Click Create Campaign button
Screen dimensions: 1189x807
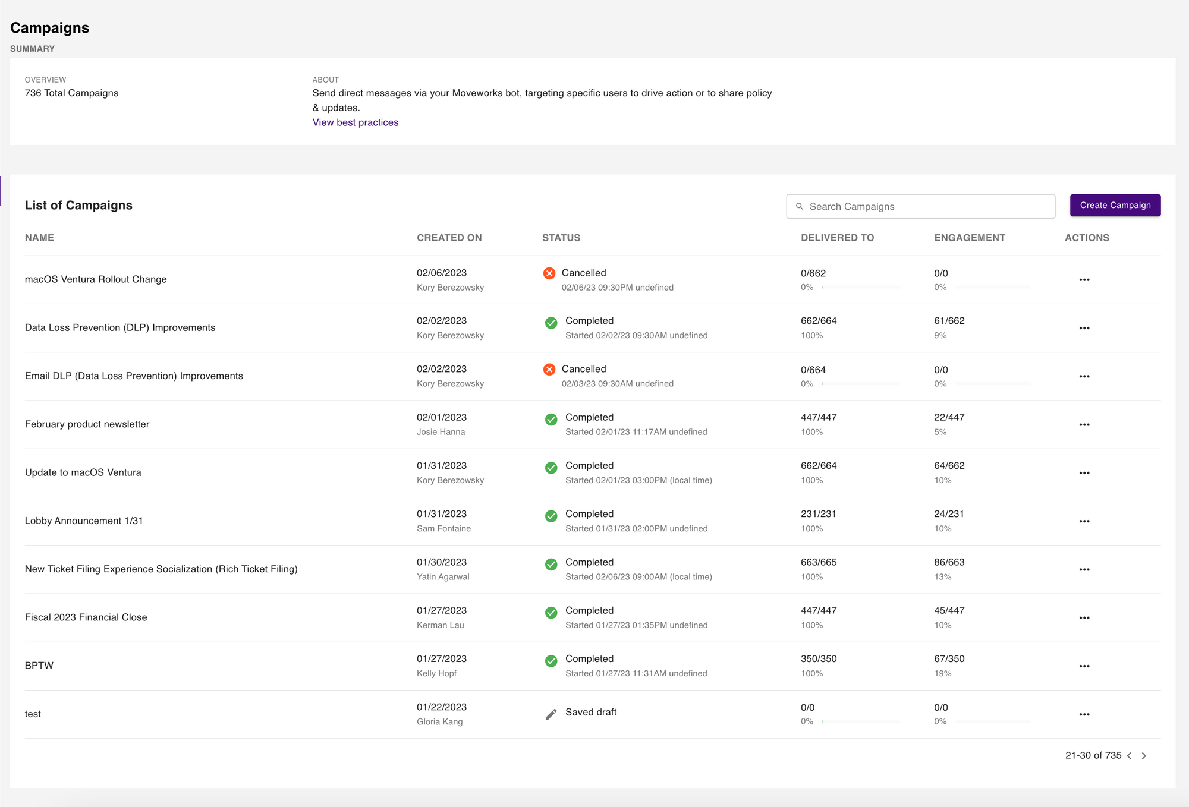[x=1115, y=205]
